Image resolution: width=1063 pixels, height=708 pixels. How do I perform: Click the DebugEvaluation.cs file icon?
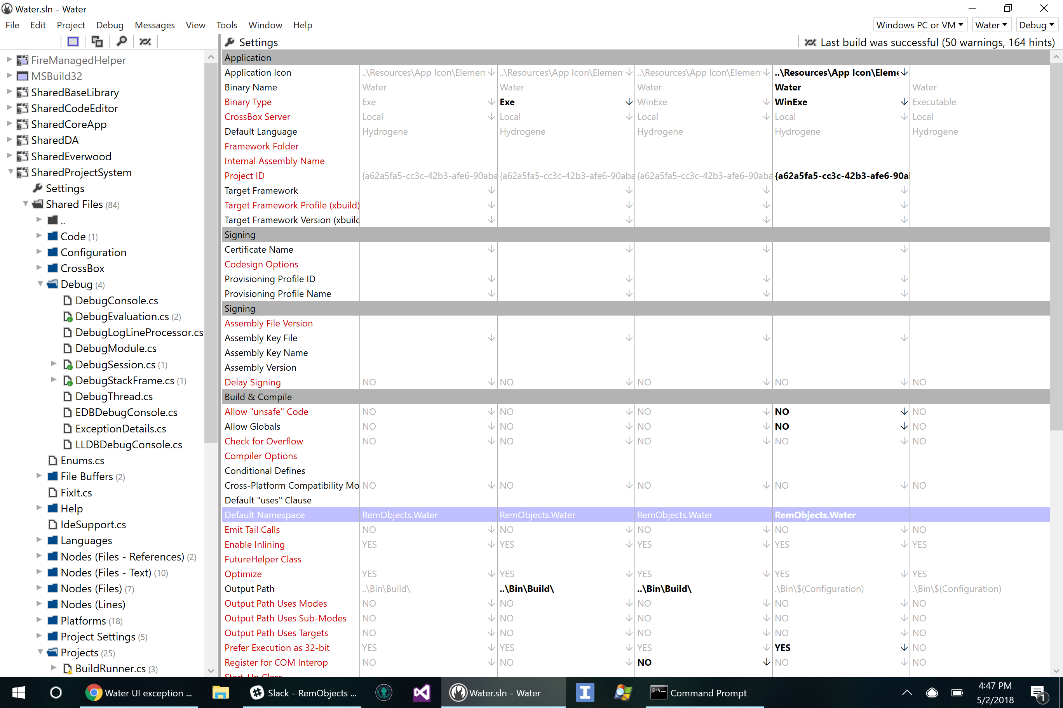[68, 316]
